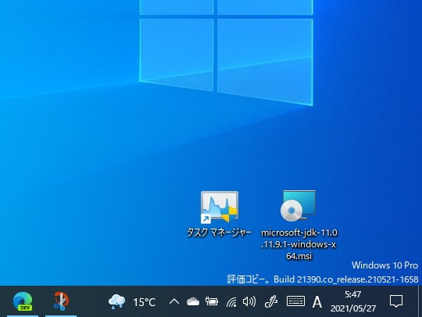Open Microsoft Edge Dev from the taskbar
The width and height of the screenshot is (422, 317).
click(x=23, y=301)
